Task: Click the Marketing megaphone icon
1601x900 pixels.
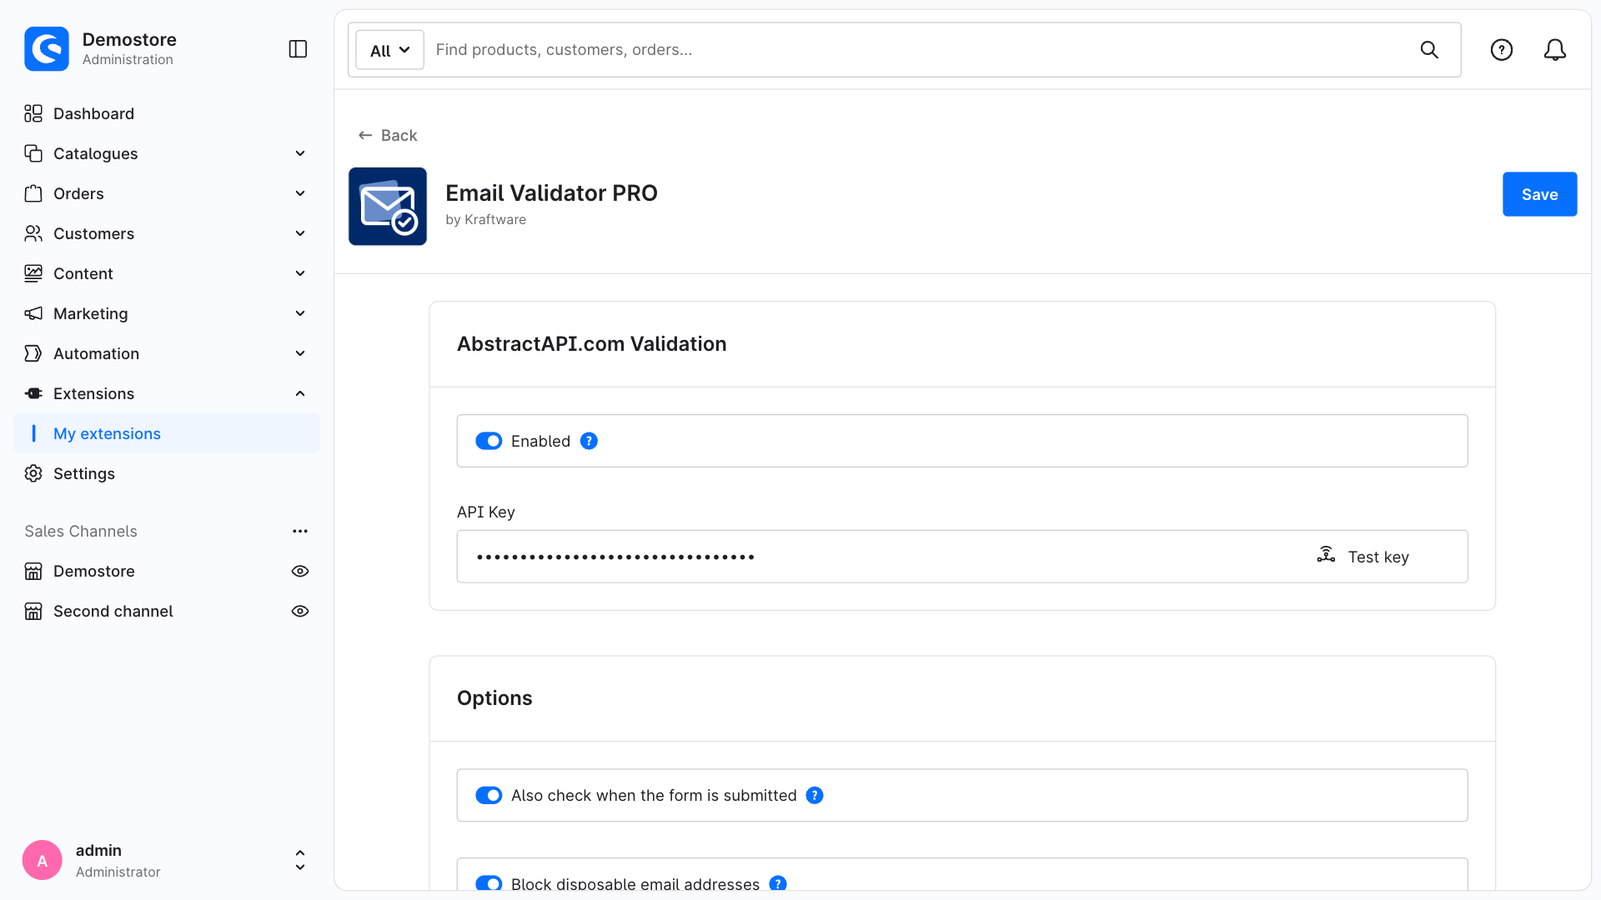Action: pyautogui.click(x=33, y=313)
